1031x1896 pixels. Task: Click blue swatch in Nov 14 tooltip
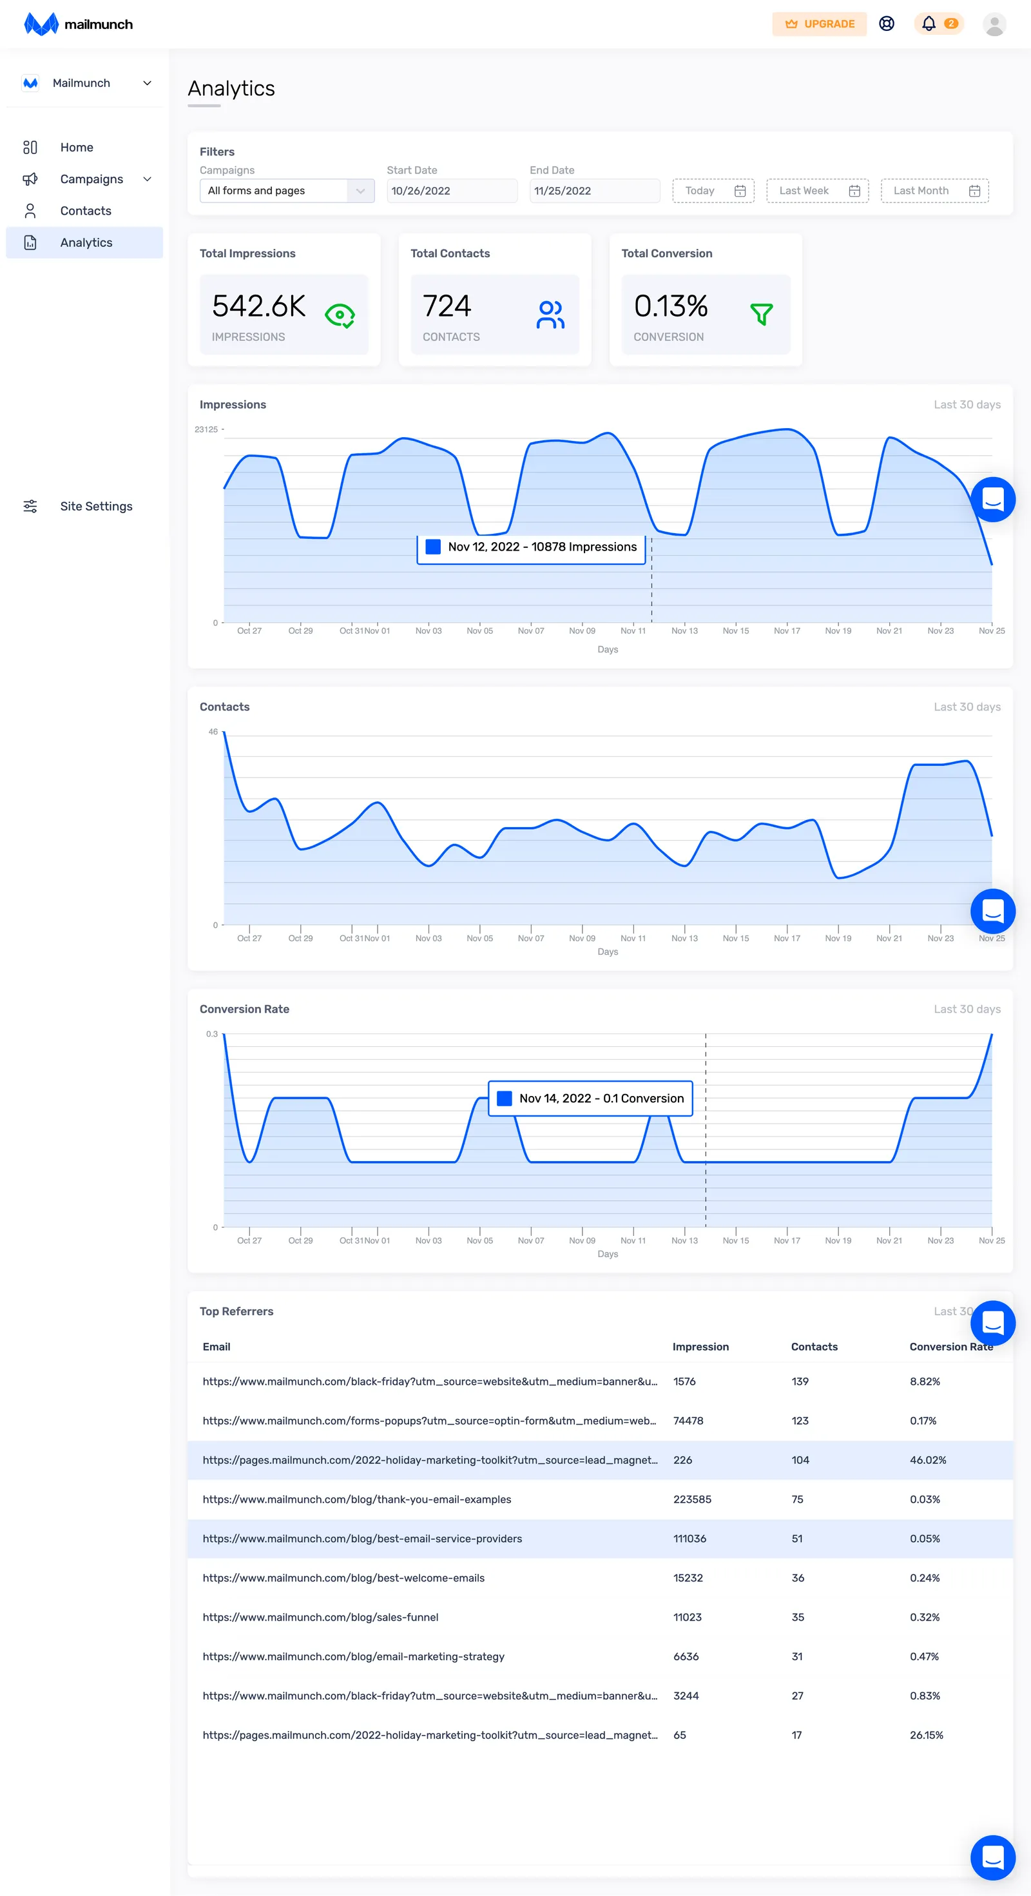pos(505,1098)
